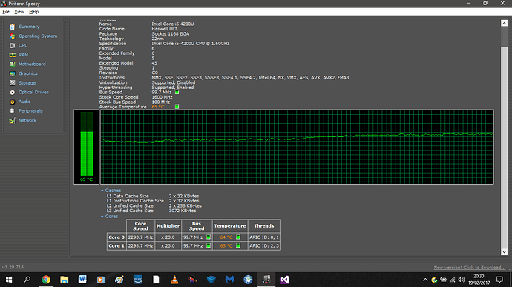Click the new version download link

470,268
